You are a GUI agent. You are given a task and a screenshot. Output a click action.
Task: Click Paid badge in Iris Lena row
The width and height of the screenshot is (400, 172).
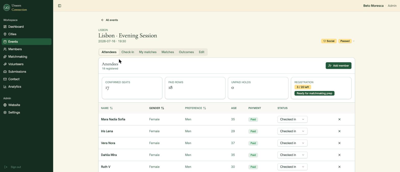[x=253, y=131]
